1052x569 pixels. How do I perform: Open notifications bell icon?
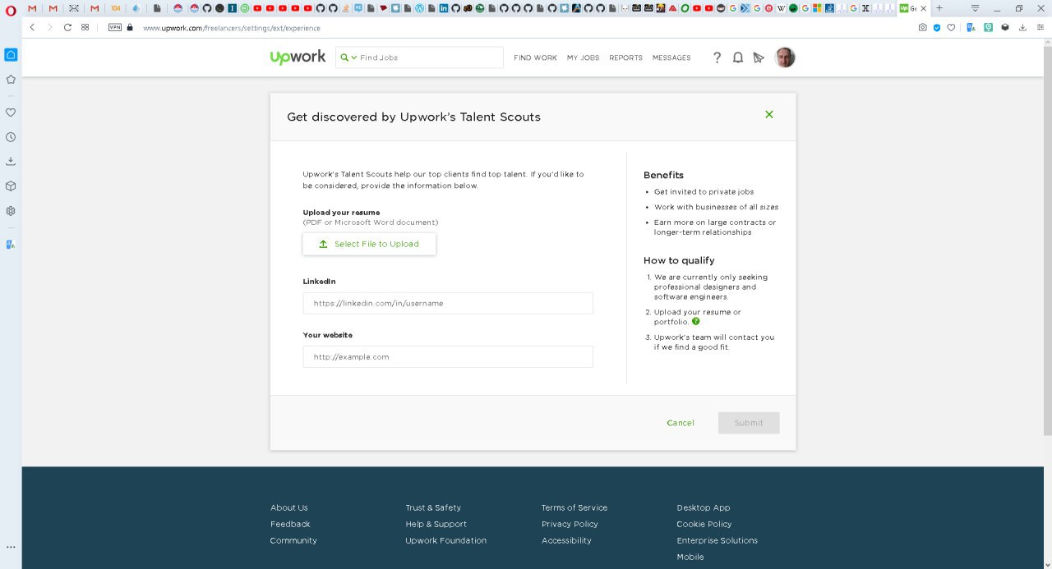(738, 57)
